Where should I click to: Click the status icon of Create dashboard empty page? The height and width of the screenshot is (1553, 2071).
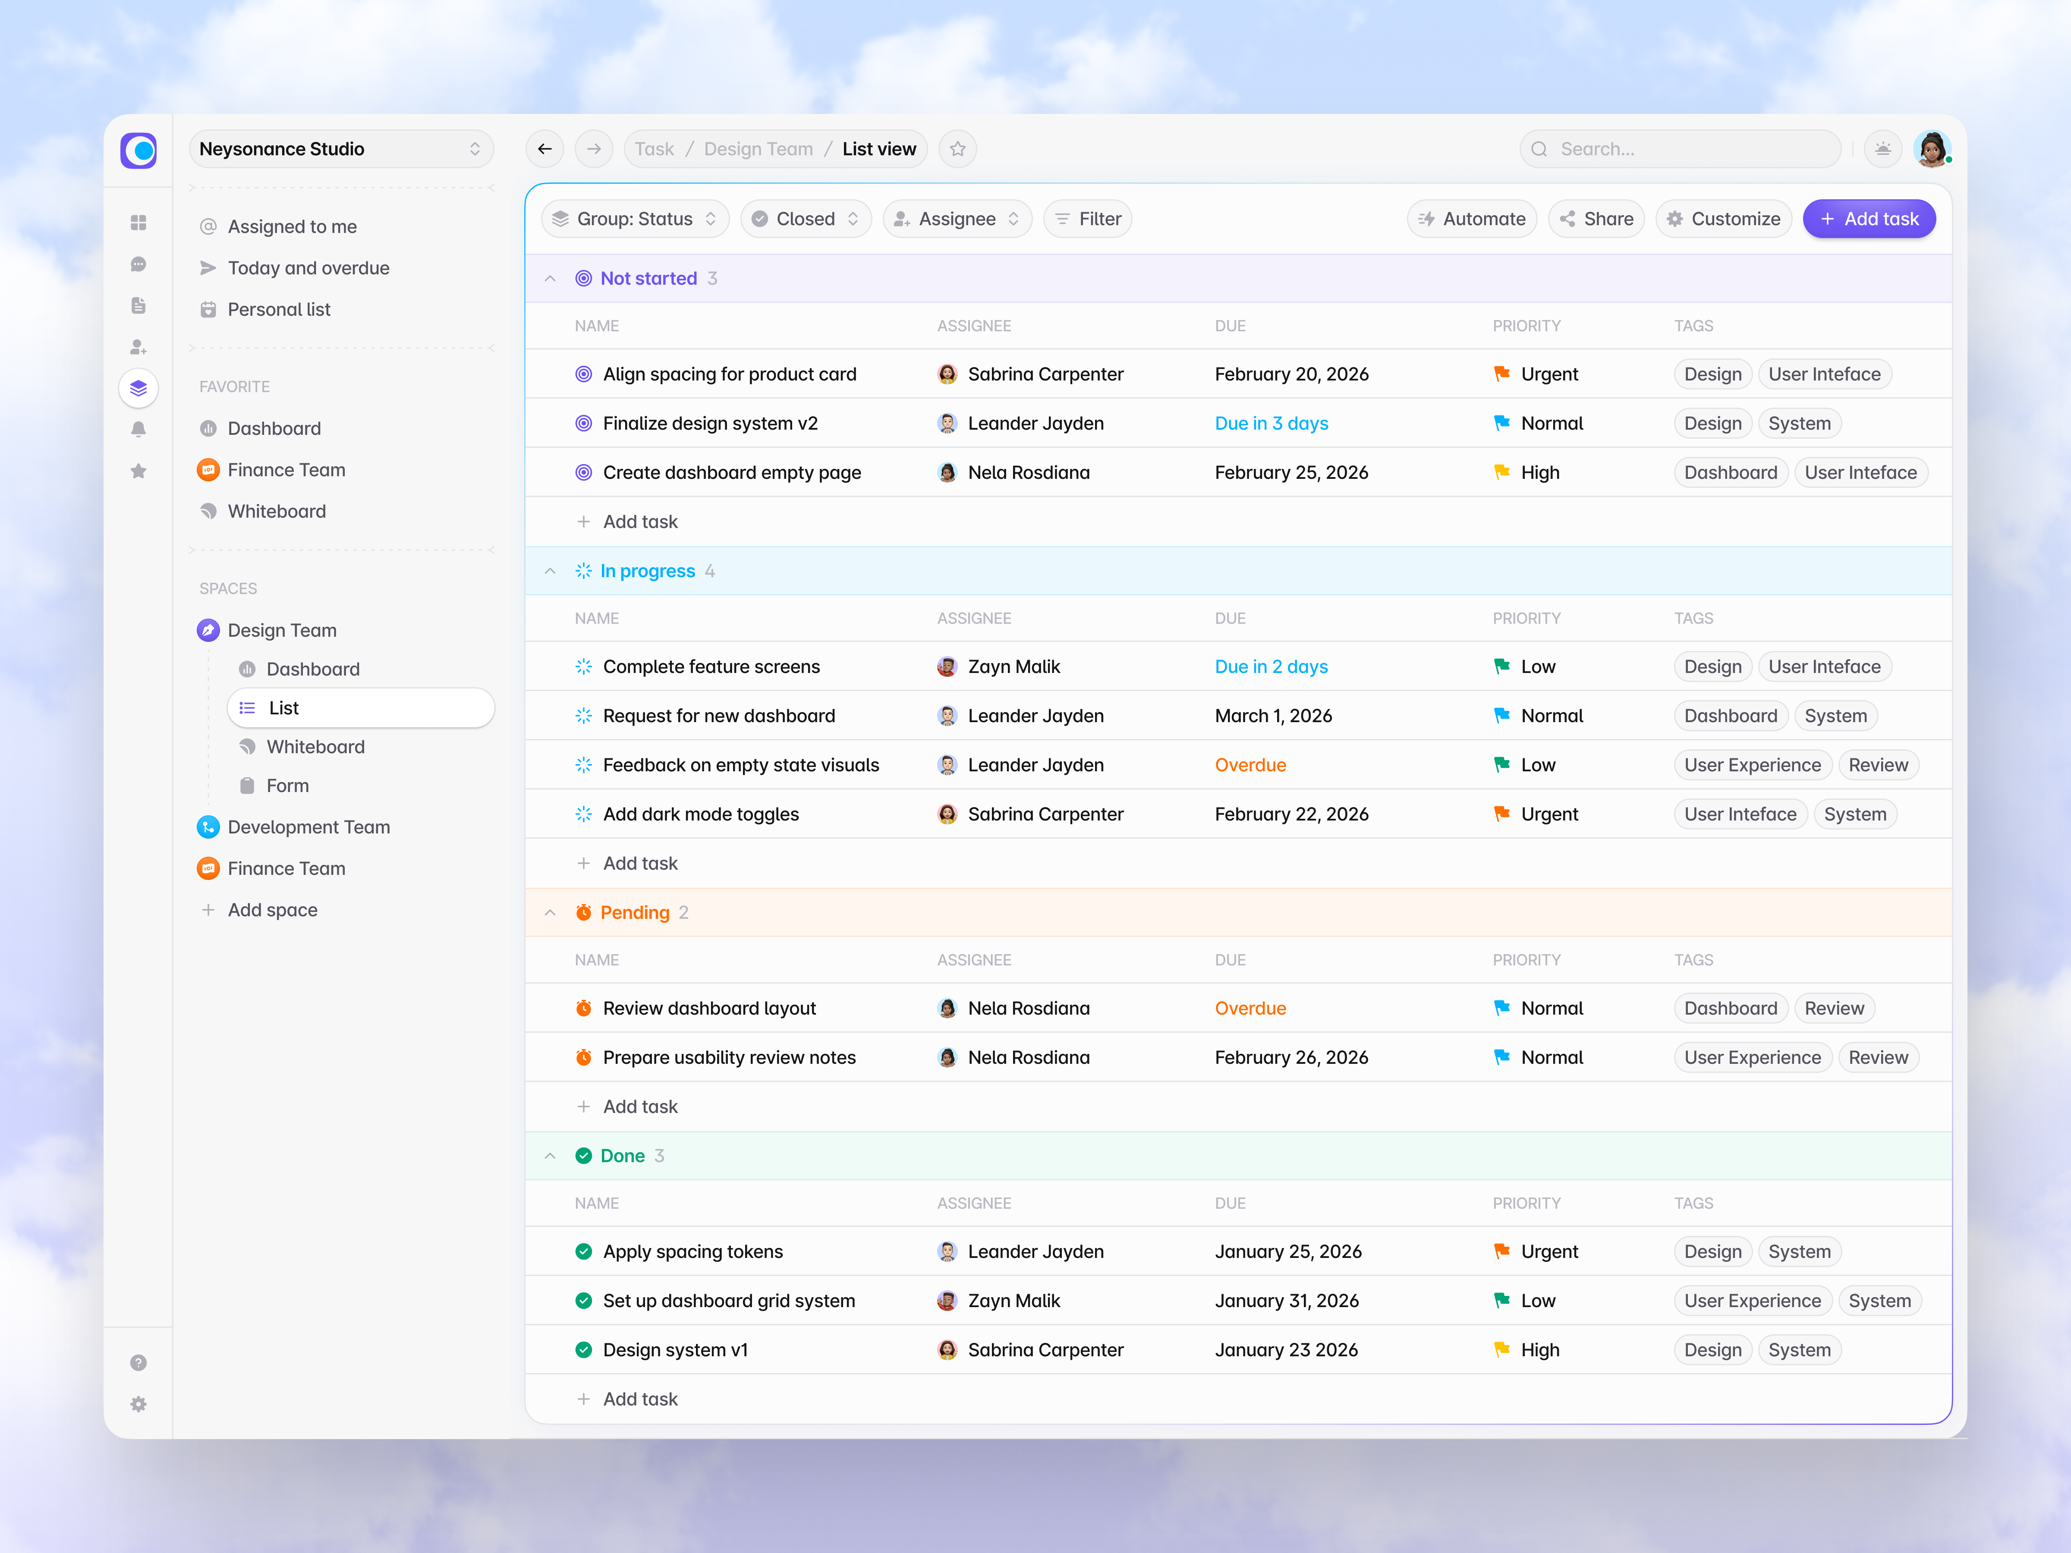point(583,473)
